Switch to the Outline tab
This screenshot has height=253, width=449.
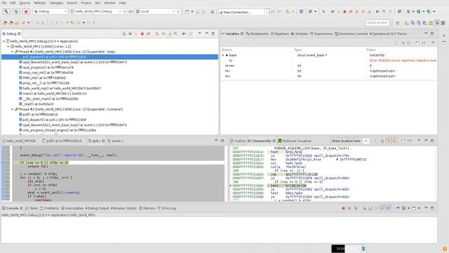tap(238, 141)
